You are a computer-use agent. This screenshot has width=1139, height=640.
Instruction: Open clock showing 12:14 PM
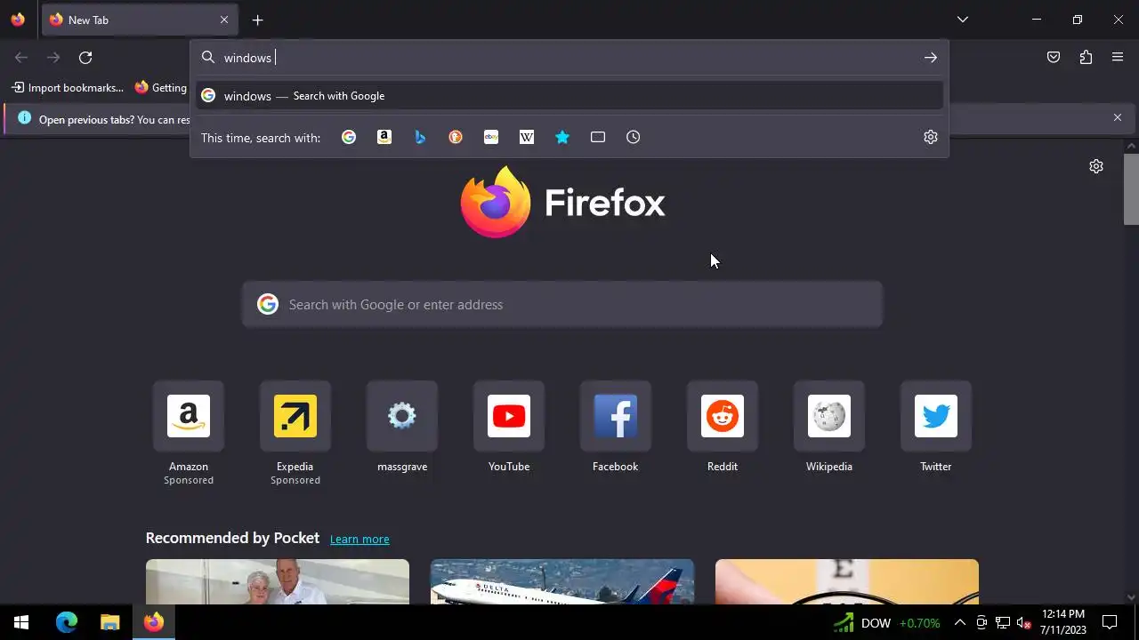(x=1063, y=622)
